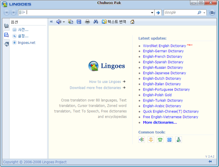The height and width of the screenshot is (167, 219).
Task: Open English-Spanish Dictionary link
Action: [x=163, y=62]
